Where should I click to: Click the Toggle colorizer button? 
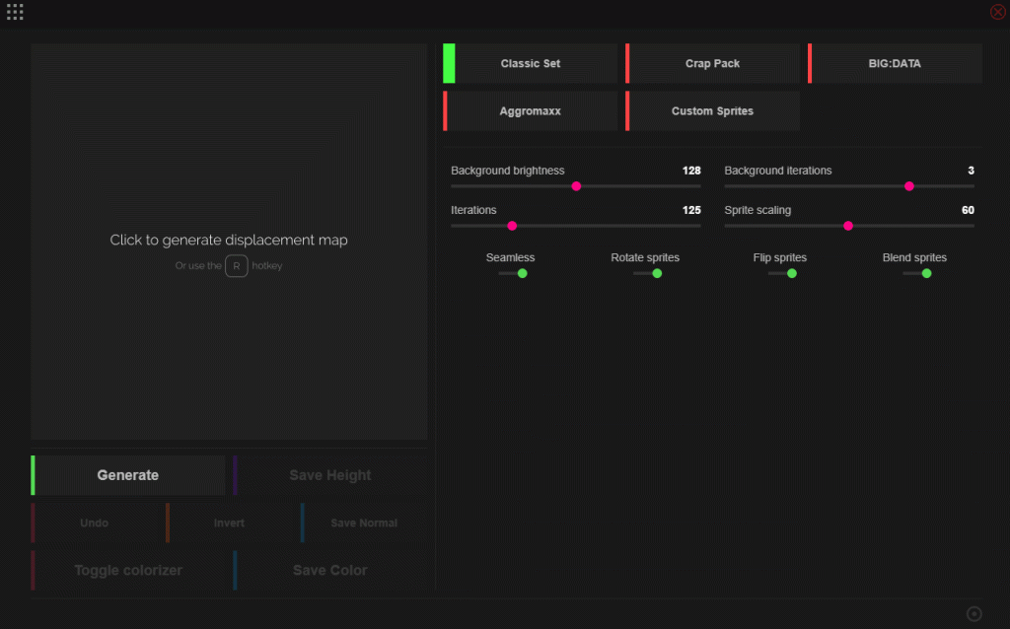(128, 571)
